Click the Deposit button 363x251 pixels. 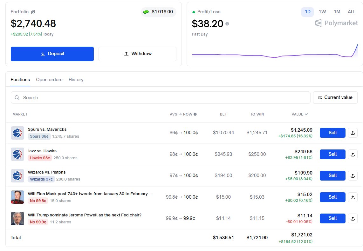pyautogui.click(x=52, y=54)
